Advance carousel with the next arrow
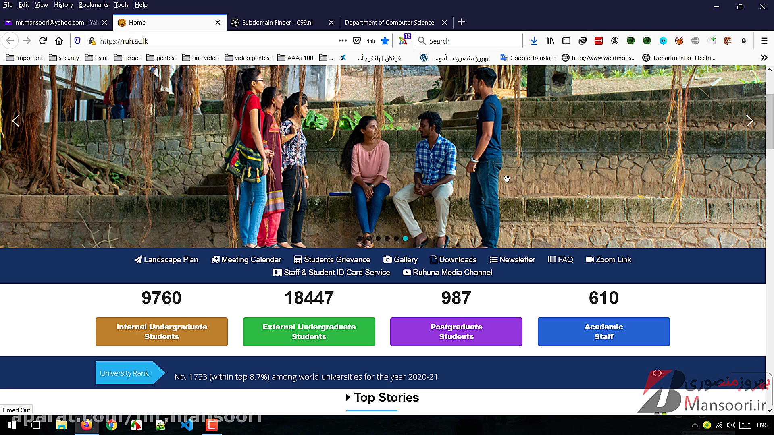The image size is (774, 435). [x=749, y=121]
